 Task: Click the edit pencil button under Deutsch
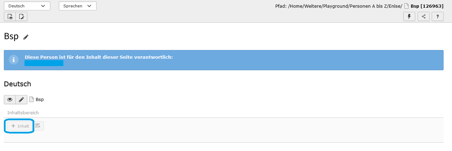tap(21, 100)
